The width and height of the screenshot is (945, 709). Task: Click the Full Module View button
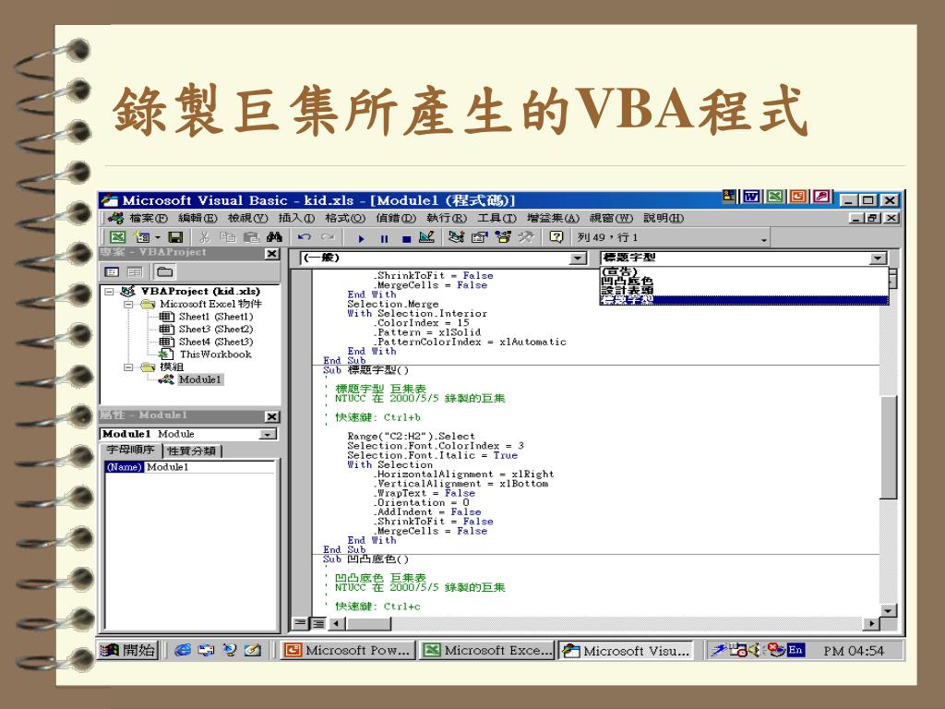click(x=317, y=623)
